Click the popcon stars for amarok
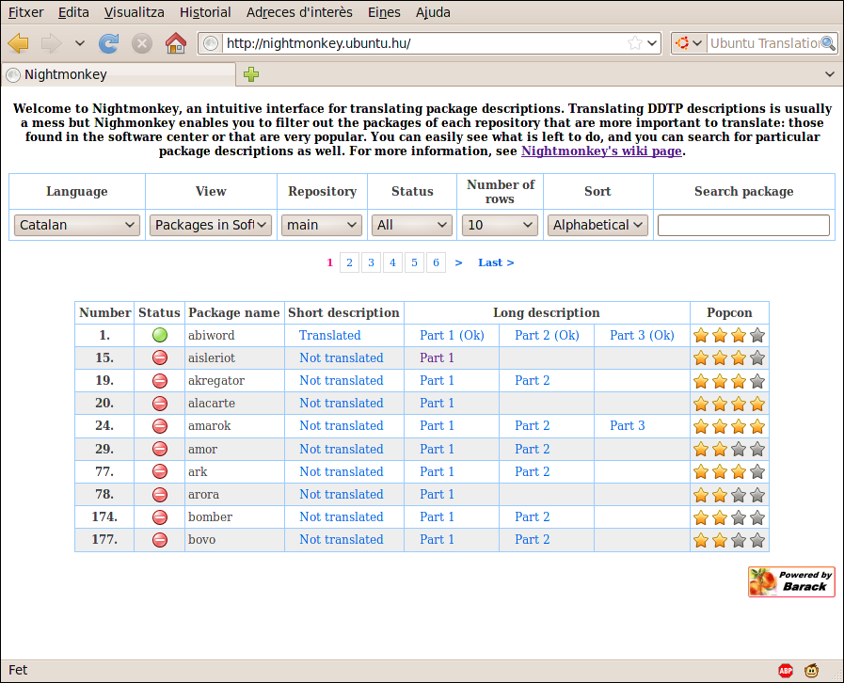The height and width of the screenshot is (683, 844). (x=729, y=426)
